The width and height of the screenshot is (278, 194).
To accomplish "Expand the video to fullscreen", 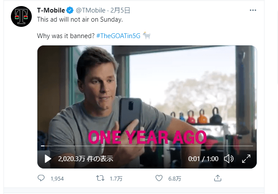I will click(246, 158).
